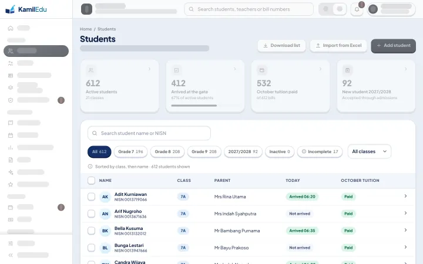Open the notifications bell
This screenshot has width=423, height=264.
tap(357, 9)
